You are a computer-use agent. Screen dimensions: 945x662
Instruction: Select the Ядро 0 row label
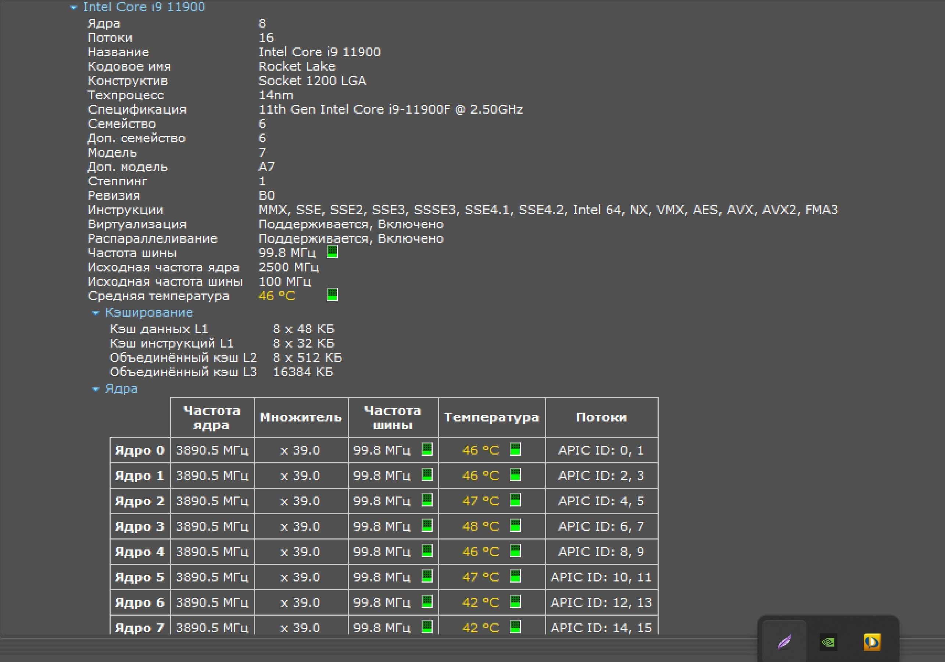tap(140, 450)
